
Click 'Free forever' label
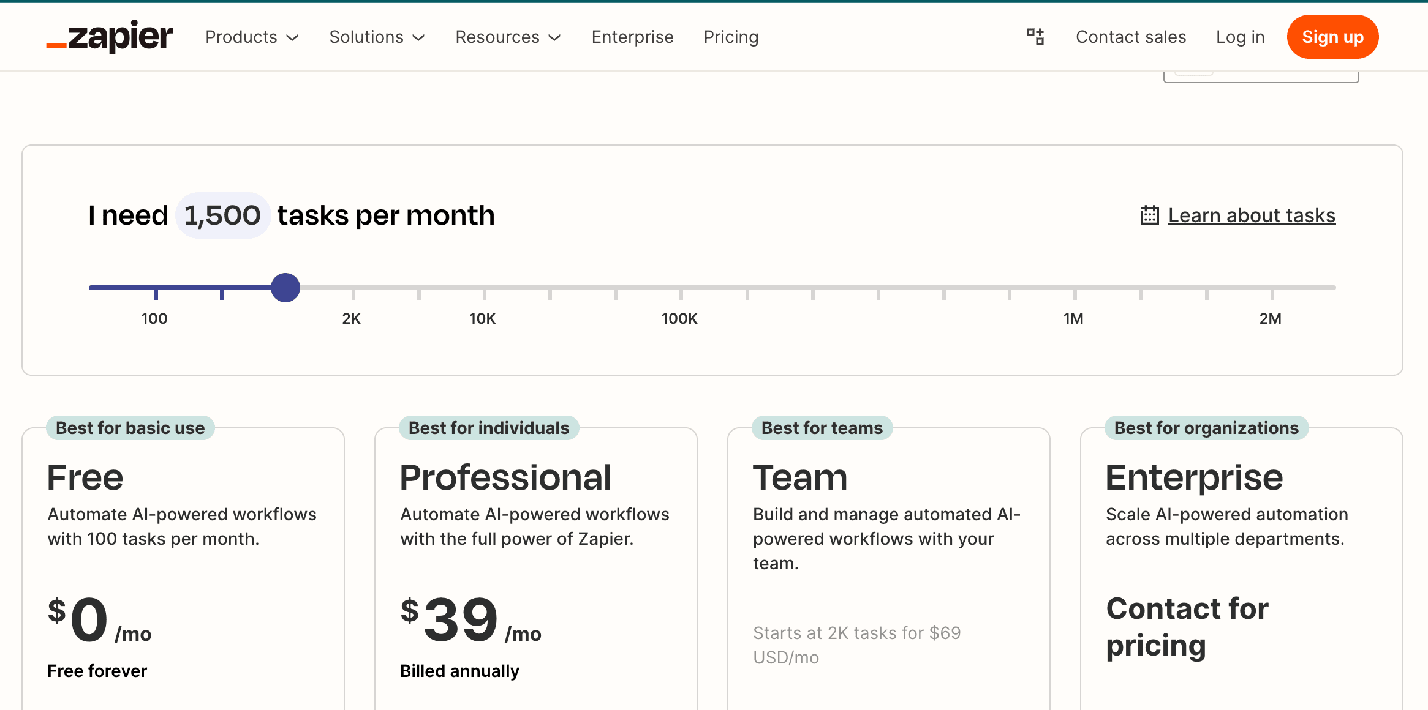pyautogui.click(x=97, y=671)
